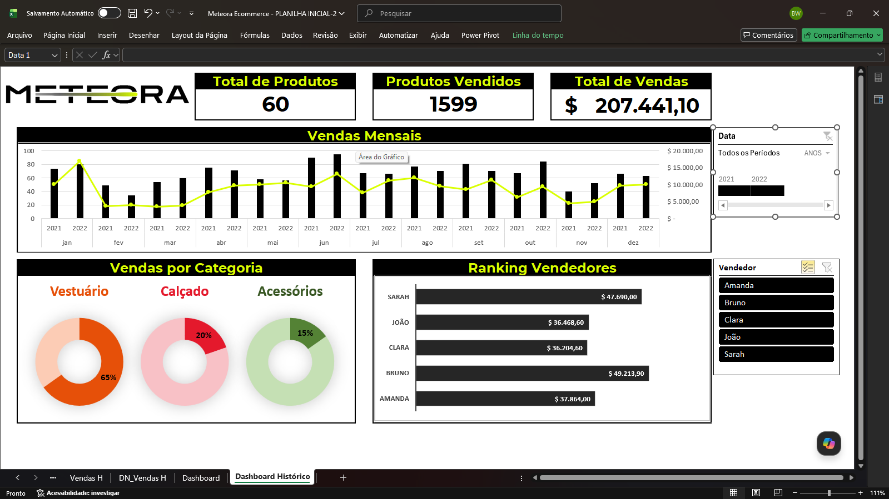889x499 pixels.
Task: Clear the Vendedor slicer filter
Action: pos(827,268)
